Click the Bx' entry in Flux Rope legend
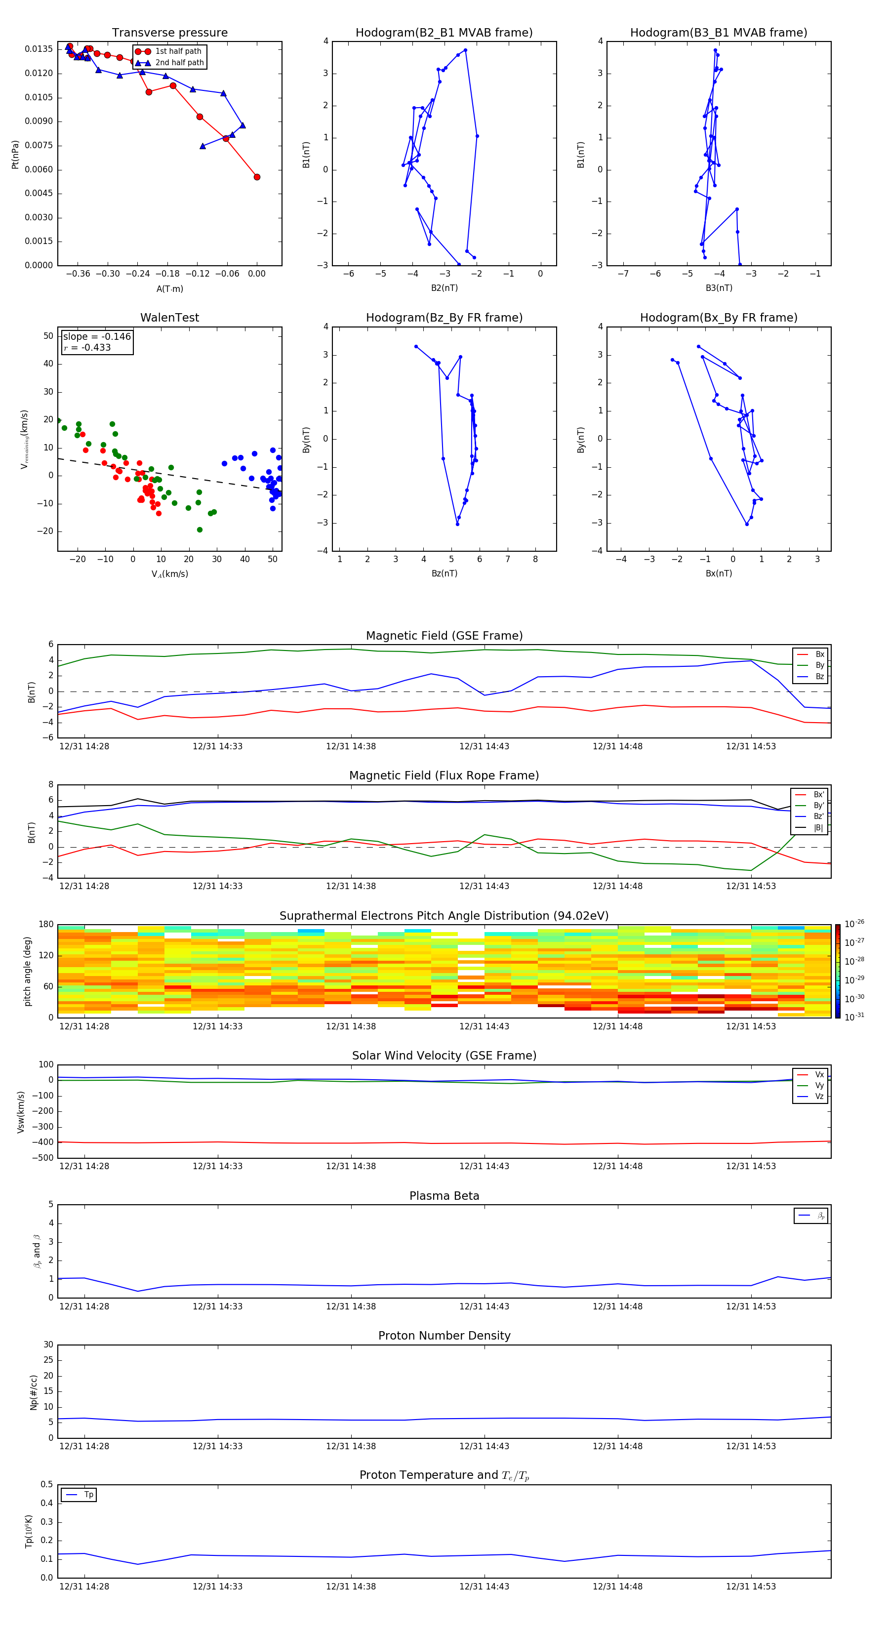Image resolution: width=889 pixels, height=1630 pixels. click(819, 795)
